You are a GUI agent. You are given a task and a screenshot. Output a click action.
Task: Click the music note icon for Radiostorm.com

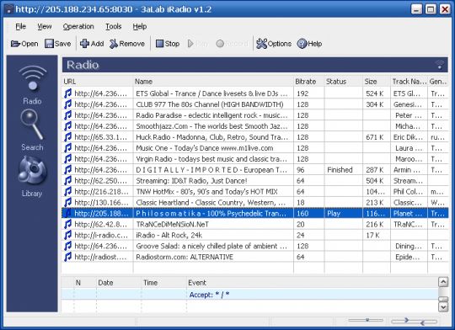(x=68, y=257)
